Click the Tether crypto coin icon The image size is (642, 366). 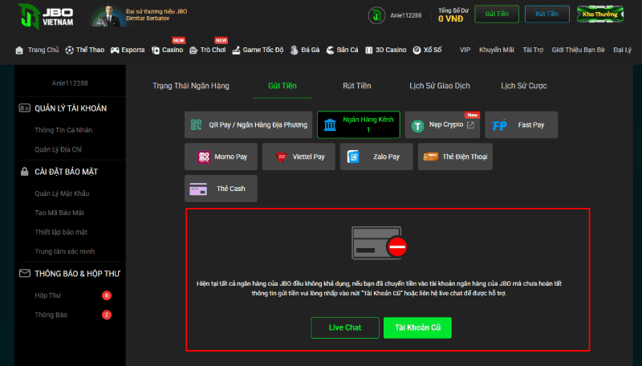point(417,125)
